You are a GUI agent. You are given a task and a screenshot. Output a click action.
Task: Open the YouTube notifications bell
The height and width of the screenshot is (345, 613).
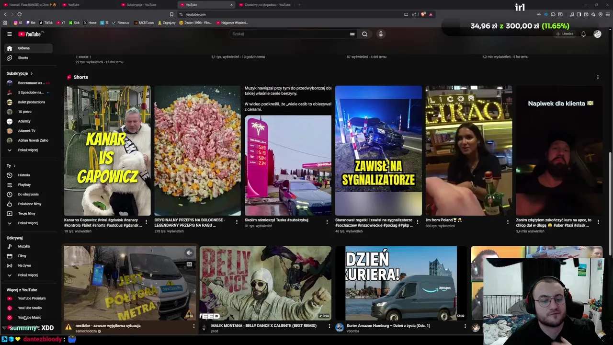point(583,34)
